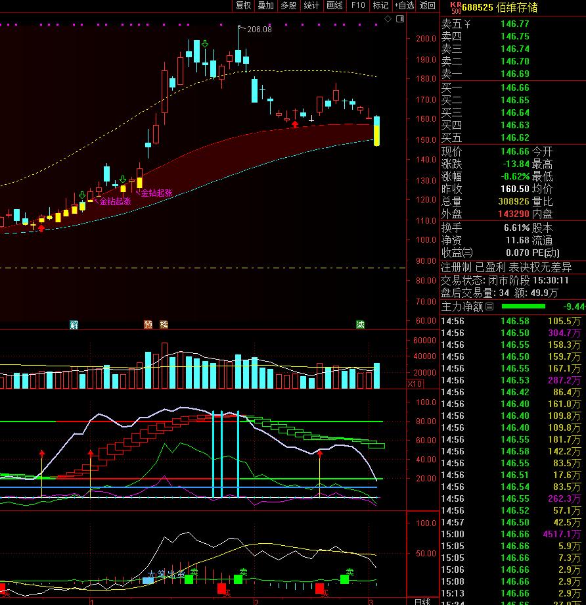Image resolution: width=586 pixels, height=605 pixels.
Task: Click the red 买 square near month 3
Action: (319, 589)
